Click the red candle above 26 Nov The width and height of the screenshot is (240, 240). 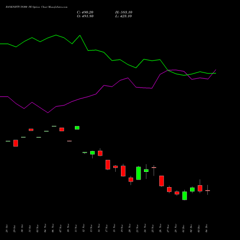click(162, 181)
